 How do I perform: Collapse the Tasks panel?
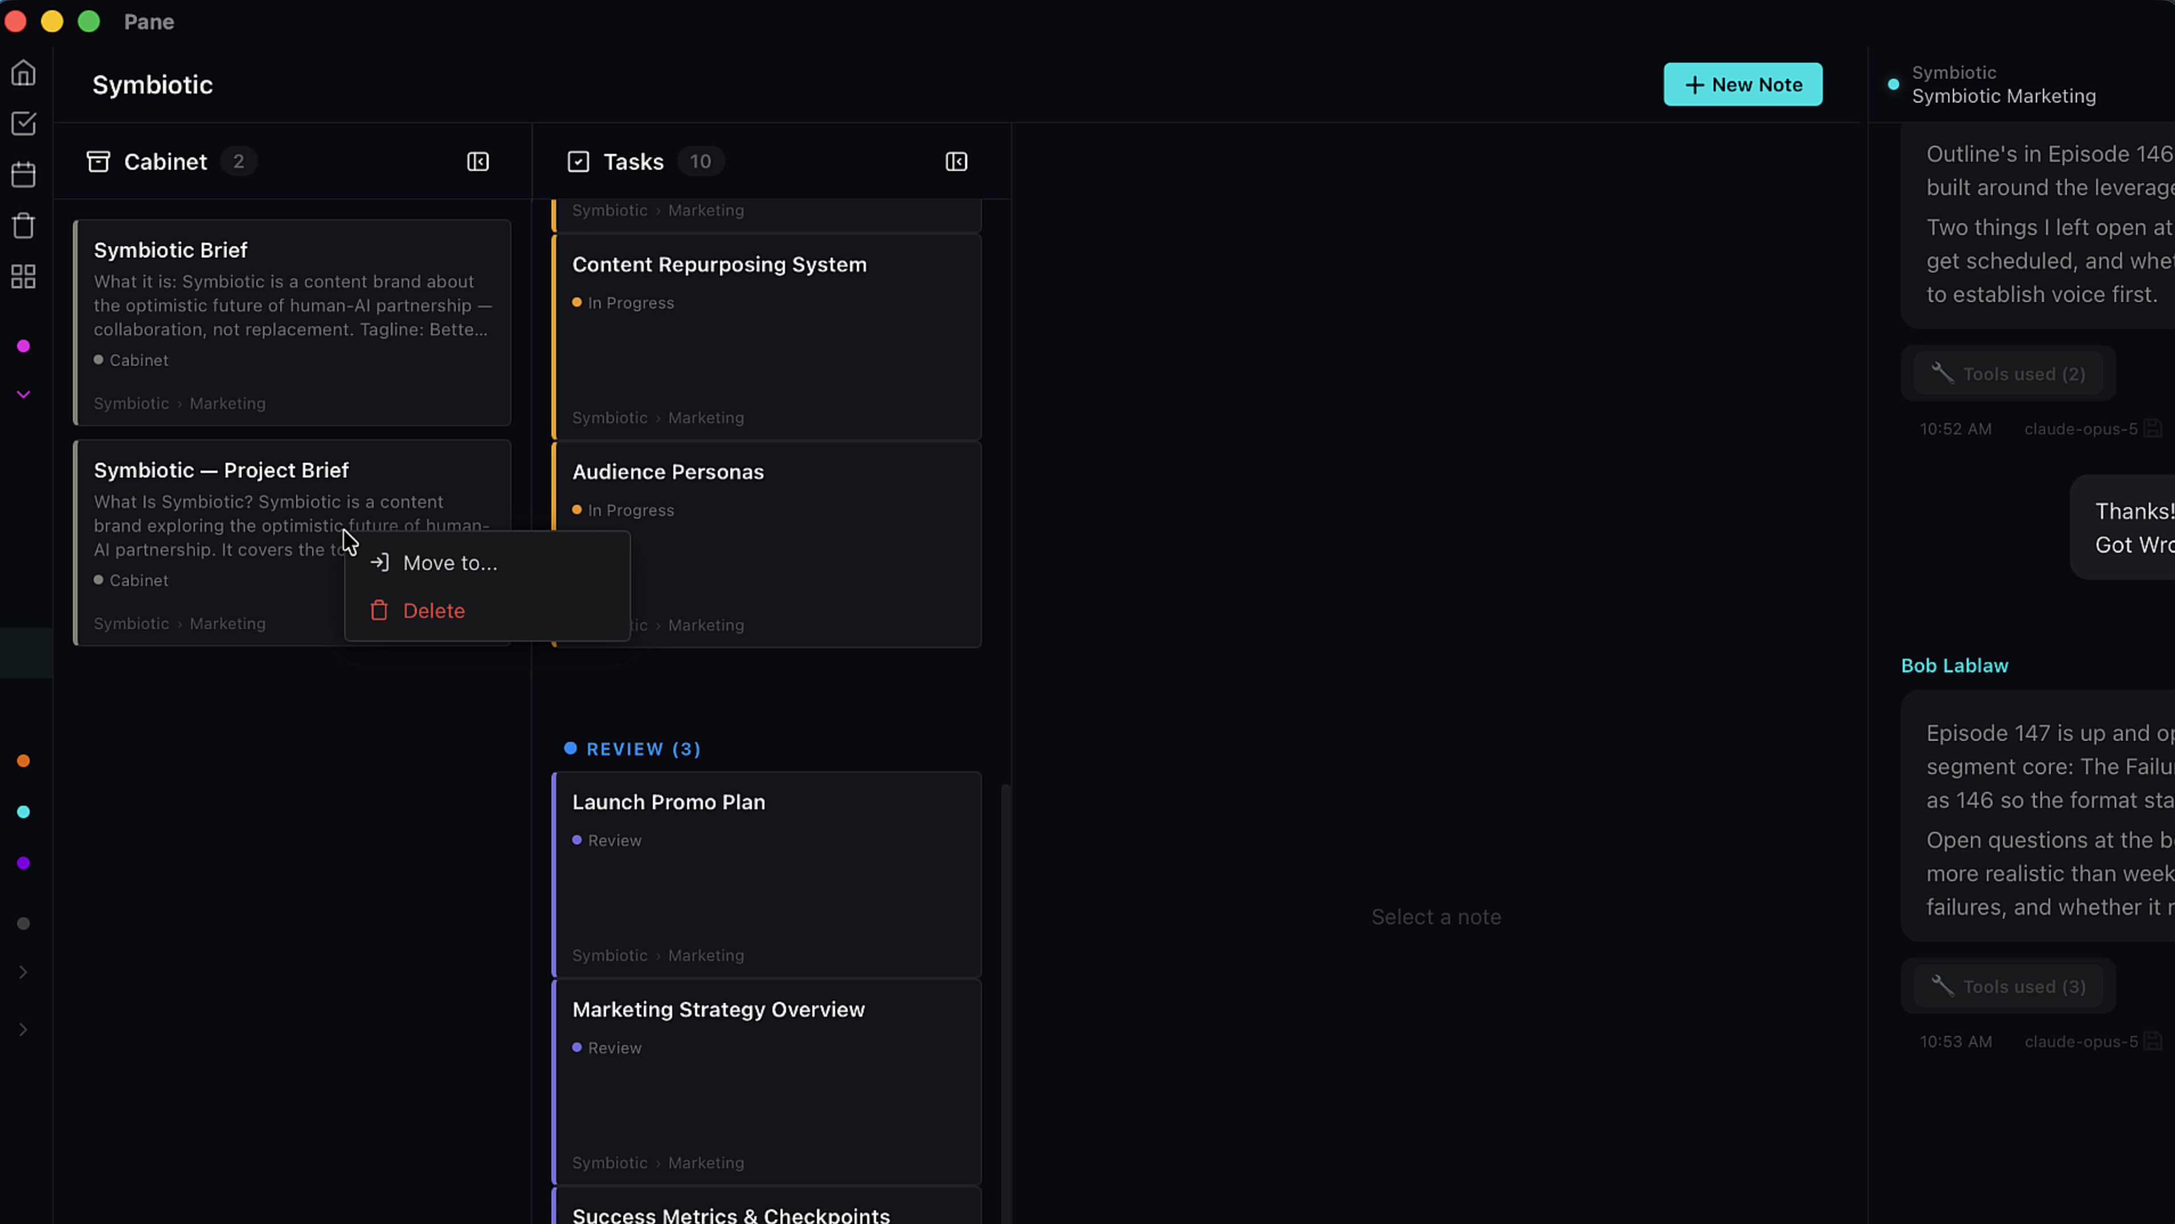coord(956,161)
